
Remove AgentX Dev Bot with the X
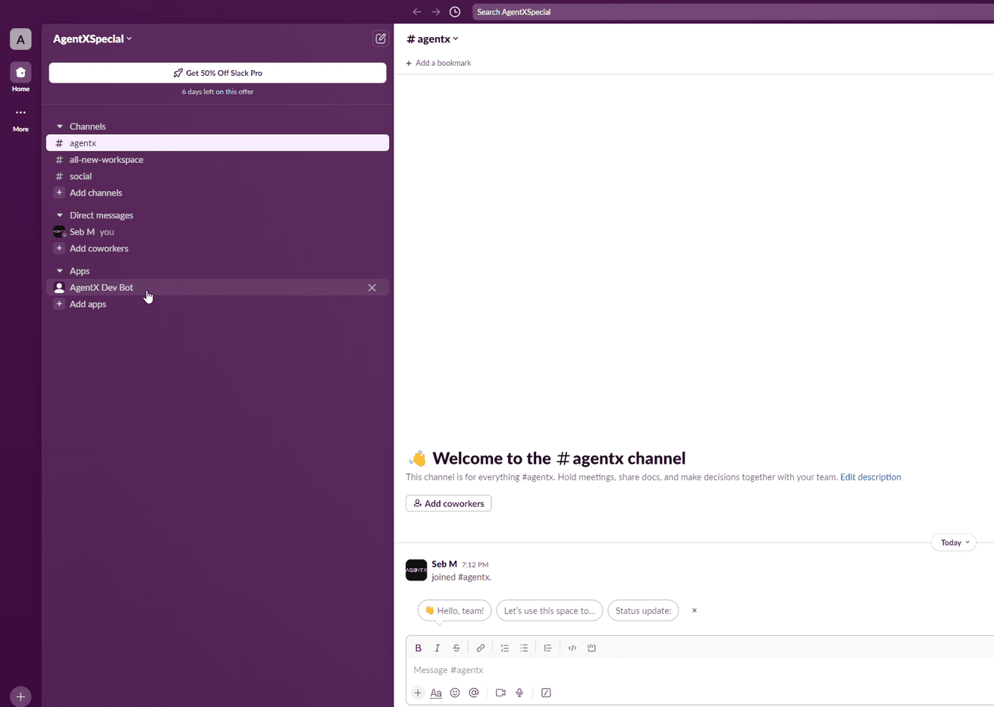pos(372,288)
